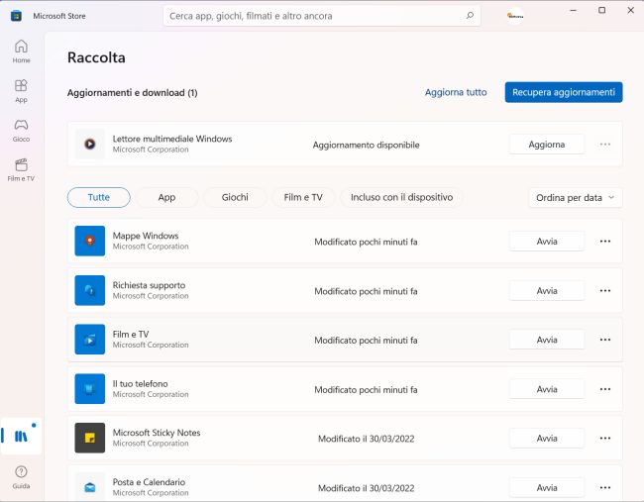Open the user profile avatar
This screenshot has height=502, width=644.
[x=515, y=16]
